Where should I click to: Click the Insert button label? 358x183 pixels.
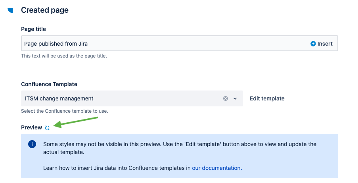[x=325, y=44]
